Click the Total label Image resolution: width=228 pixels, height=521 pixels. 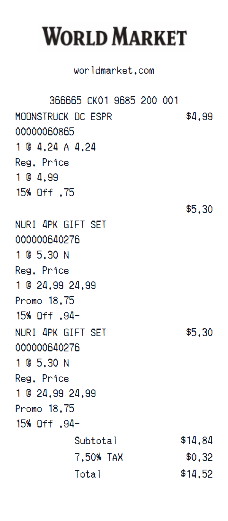88,474
